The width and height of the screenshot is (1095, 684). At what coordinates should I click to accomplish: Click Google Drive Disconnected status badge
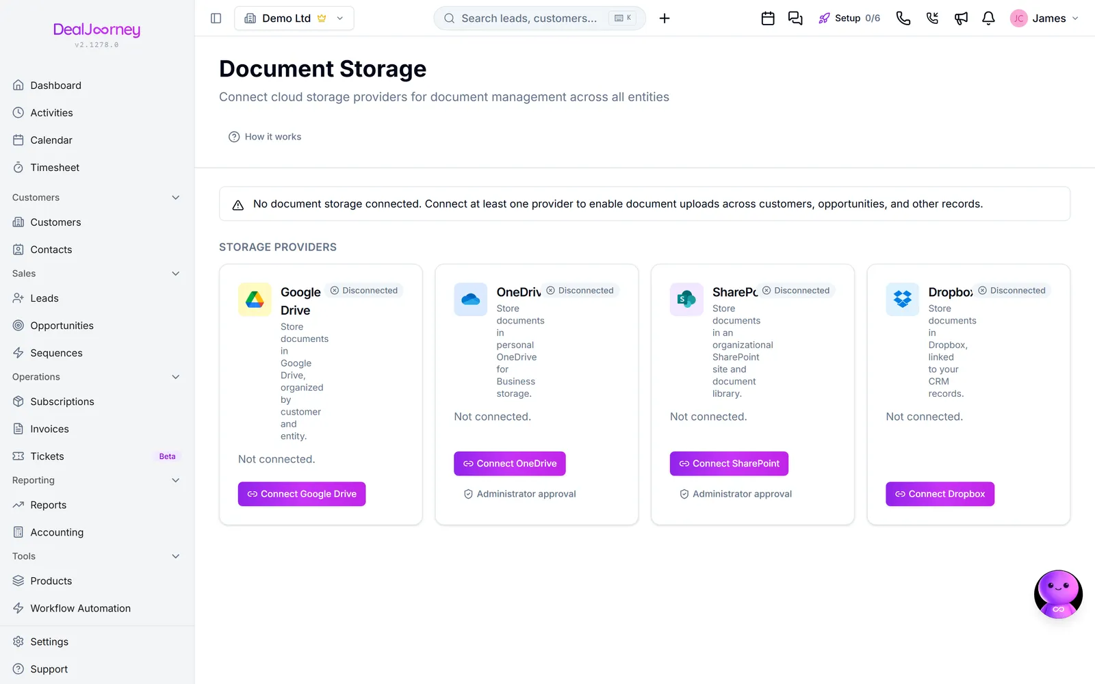364,291
